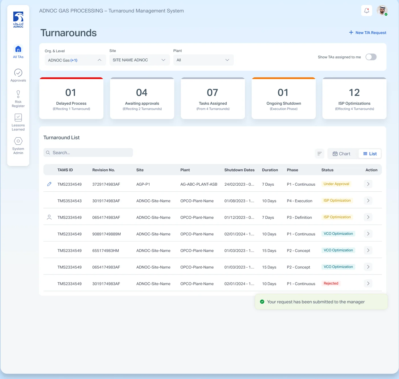This screenshot has height=379, width=399.
Task: Open the Risk Register lightbulb icon
Action: (x=18, y=94)
